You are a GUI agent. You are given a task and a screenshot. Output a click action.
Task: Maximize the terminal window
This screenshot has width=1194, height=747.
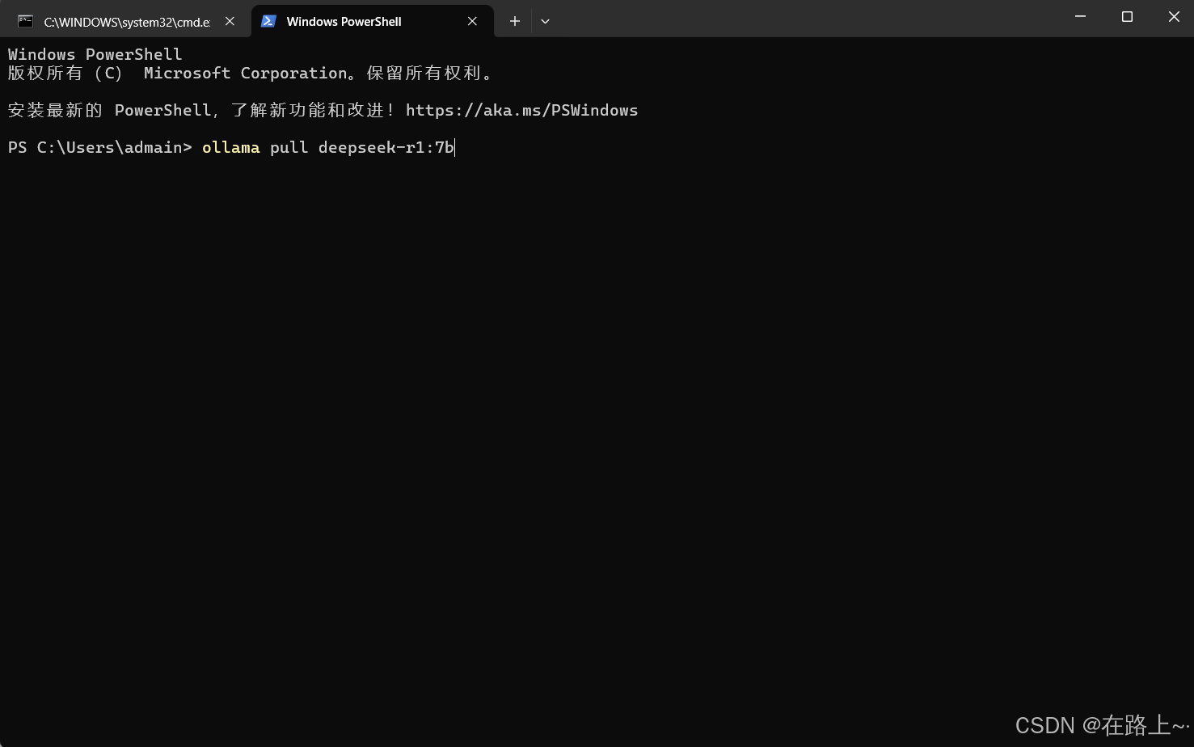[x=1127, y=17]
